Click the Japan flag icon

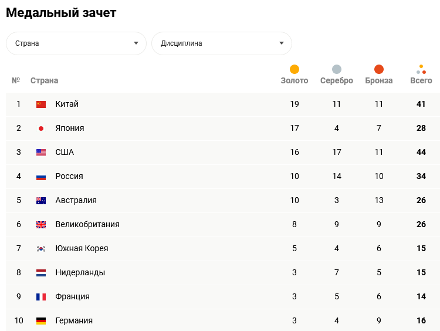[x=41, y=129]
